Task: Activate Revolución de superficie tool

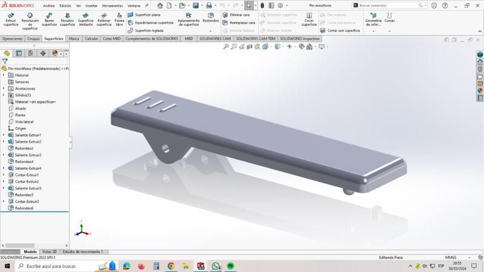Action: [30, 21]
